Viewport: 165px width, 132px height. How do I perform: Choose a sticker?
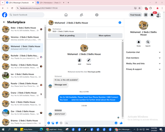click(x=57, y=123)
